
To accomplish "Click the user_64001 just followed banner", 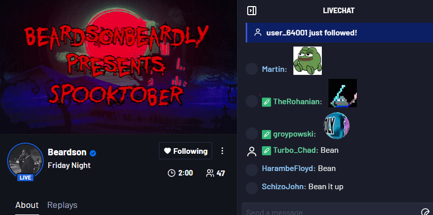I will (339, 33).
